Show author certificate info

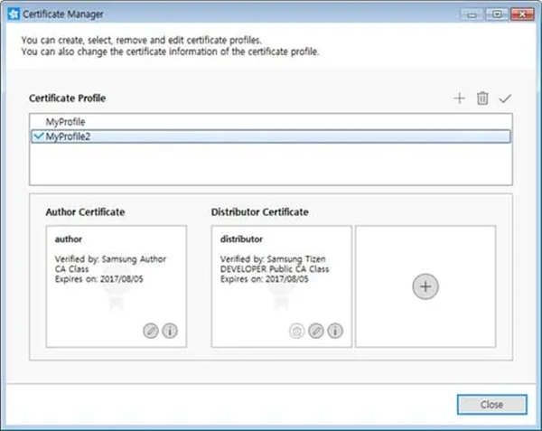[x=170, y=331]
